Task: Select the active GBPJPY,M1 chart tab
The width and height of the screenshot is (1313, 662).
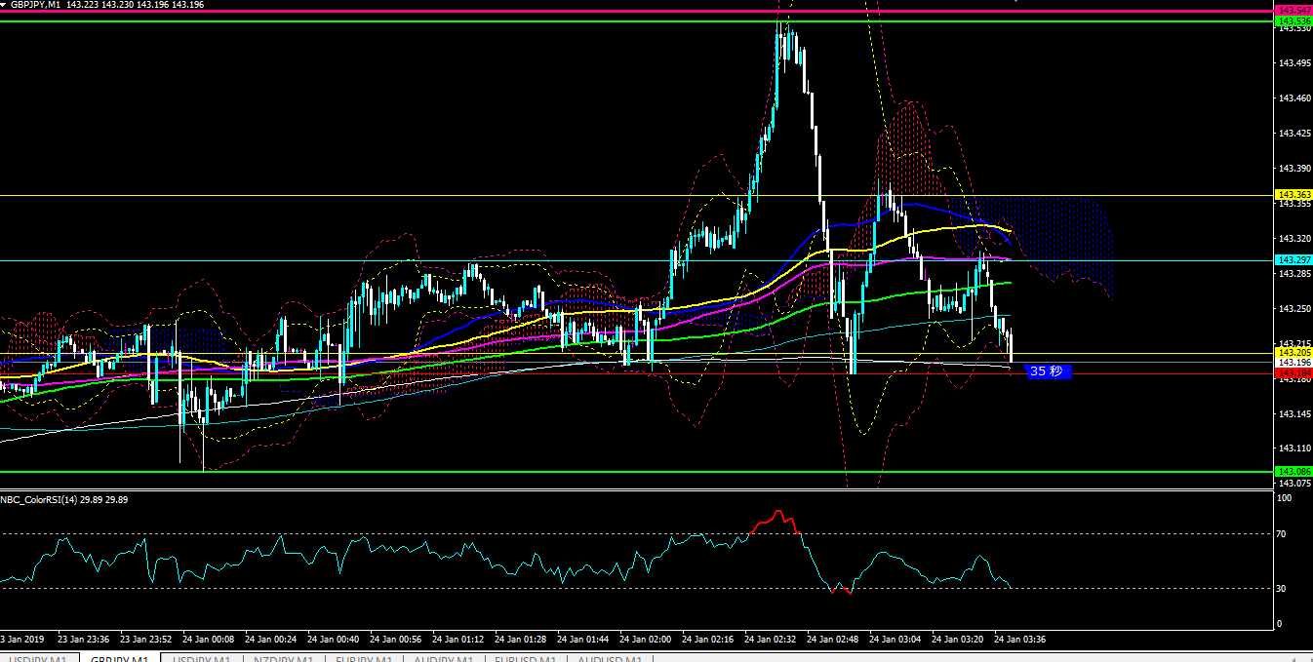Action: (x=120, y=658)
